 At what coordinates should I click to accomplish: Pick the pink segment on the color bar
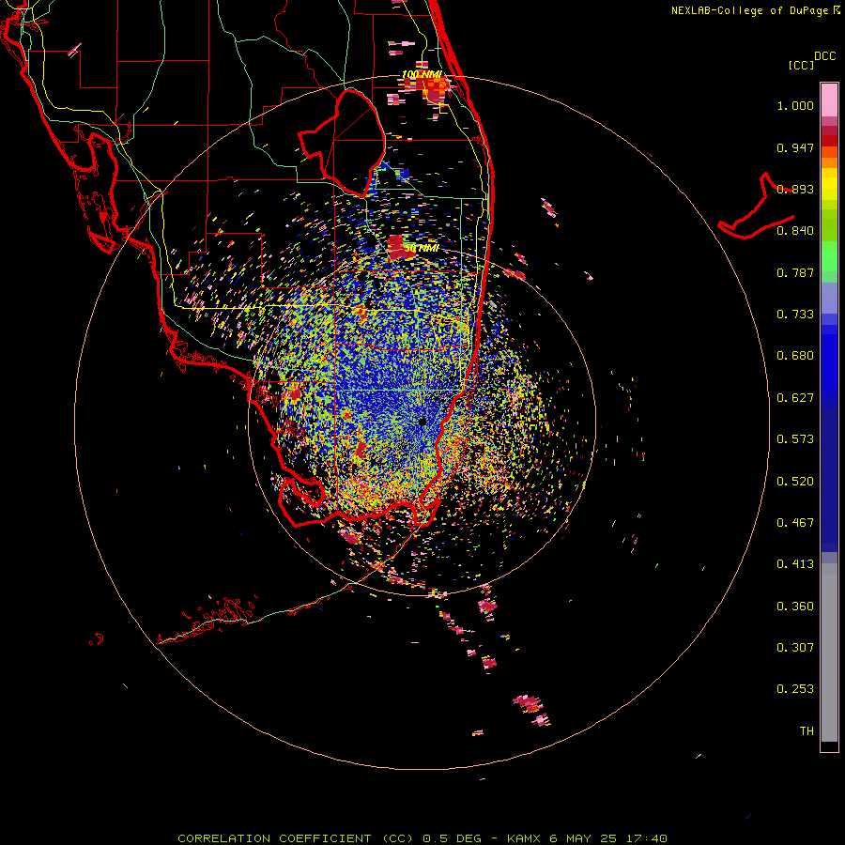(829, 100)
